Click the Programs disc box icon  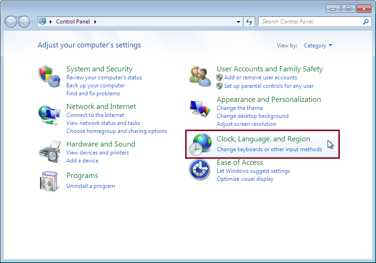pos(49,181)
